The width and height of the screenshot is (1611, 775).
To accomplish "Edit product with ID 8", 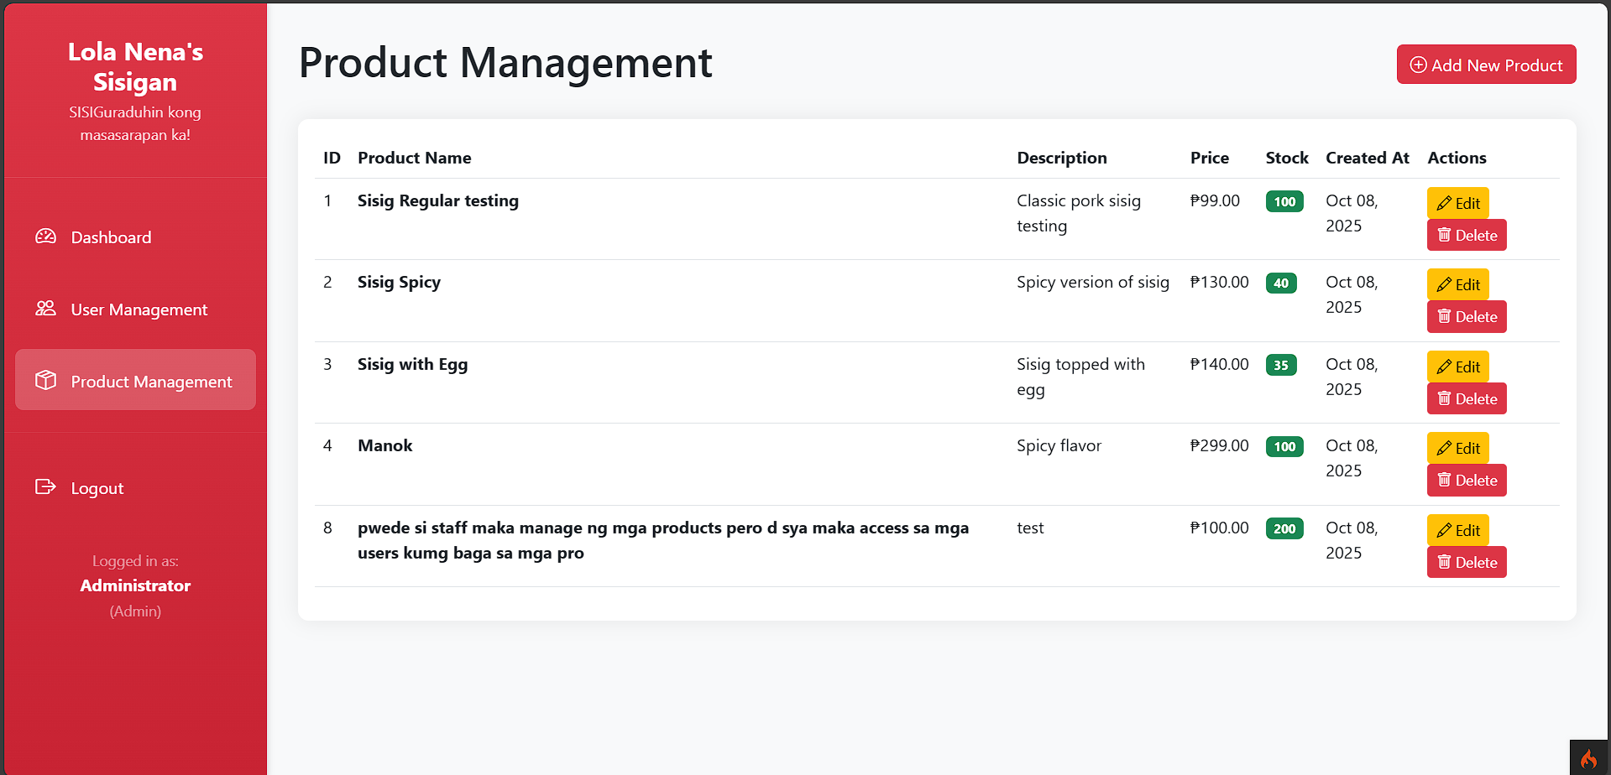I will click(x=1457, y=529).
